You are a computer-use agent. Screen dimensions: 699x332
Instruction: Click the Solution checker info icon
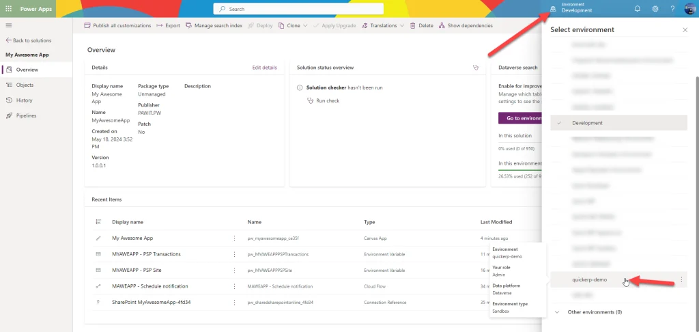tap(300, 88)
